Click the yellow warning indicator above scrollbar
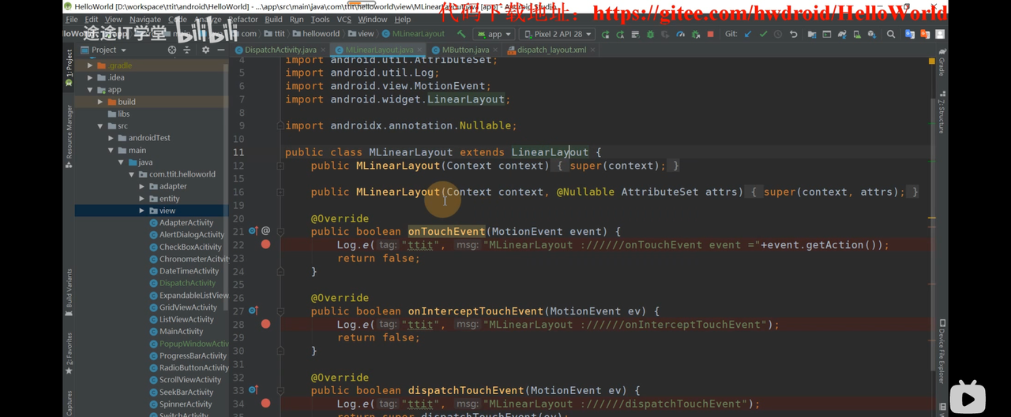The width and height of the screenshot is (1011, 417). pos(932,61)
